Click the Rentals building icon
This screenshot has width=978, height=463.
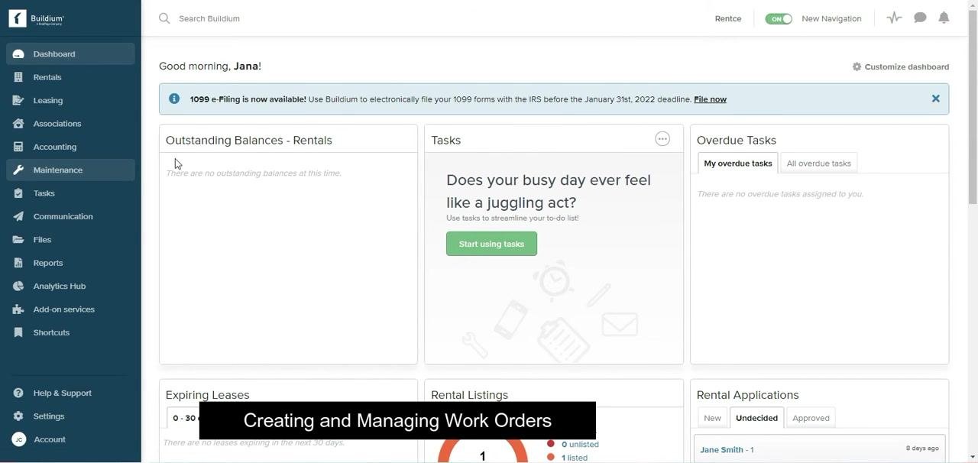point(18,77)
